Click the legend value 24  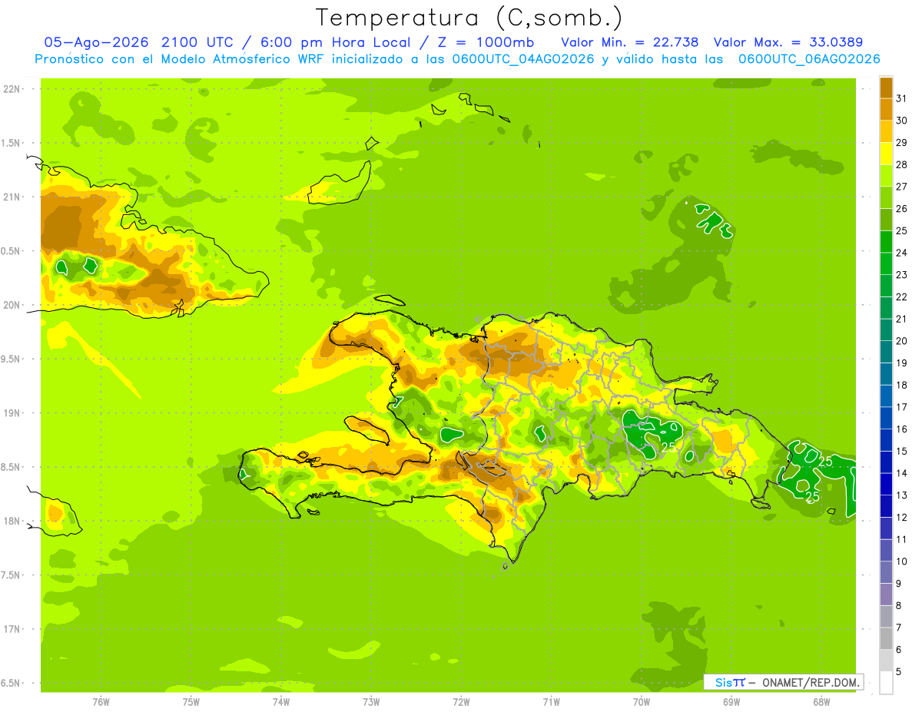(902, 253)
